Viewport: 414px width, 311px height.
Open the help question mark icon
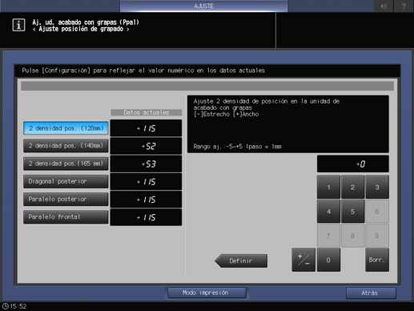click(x=404, y=6)
